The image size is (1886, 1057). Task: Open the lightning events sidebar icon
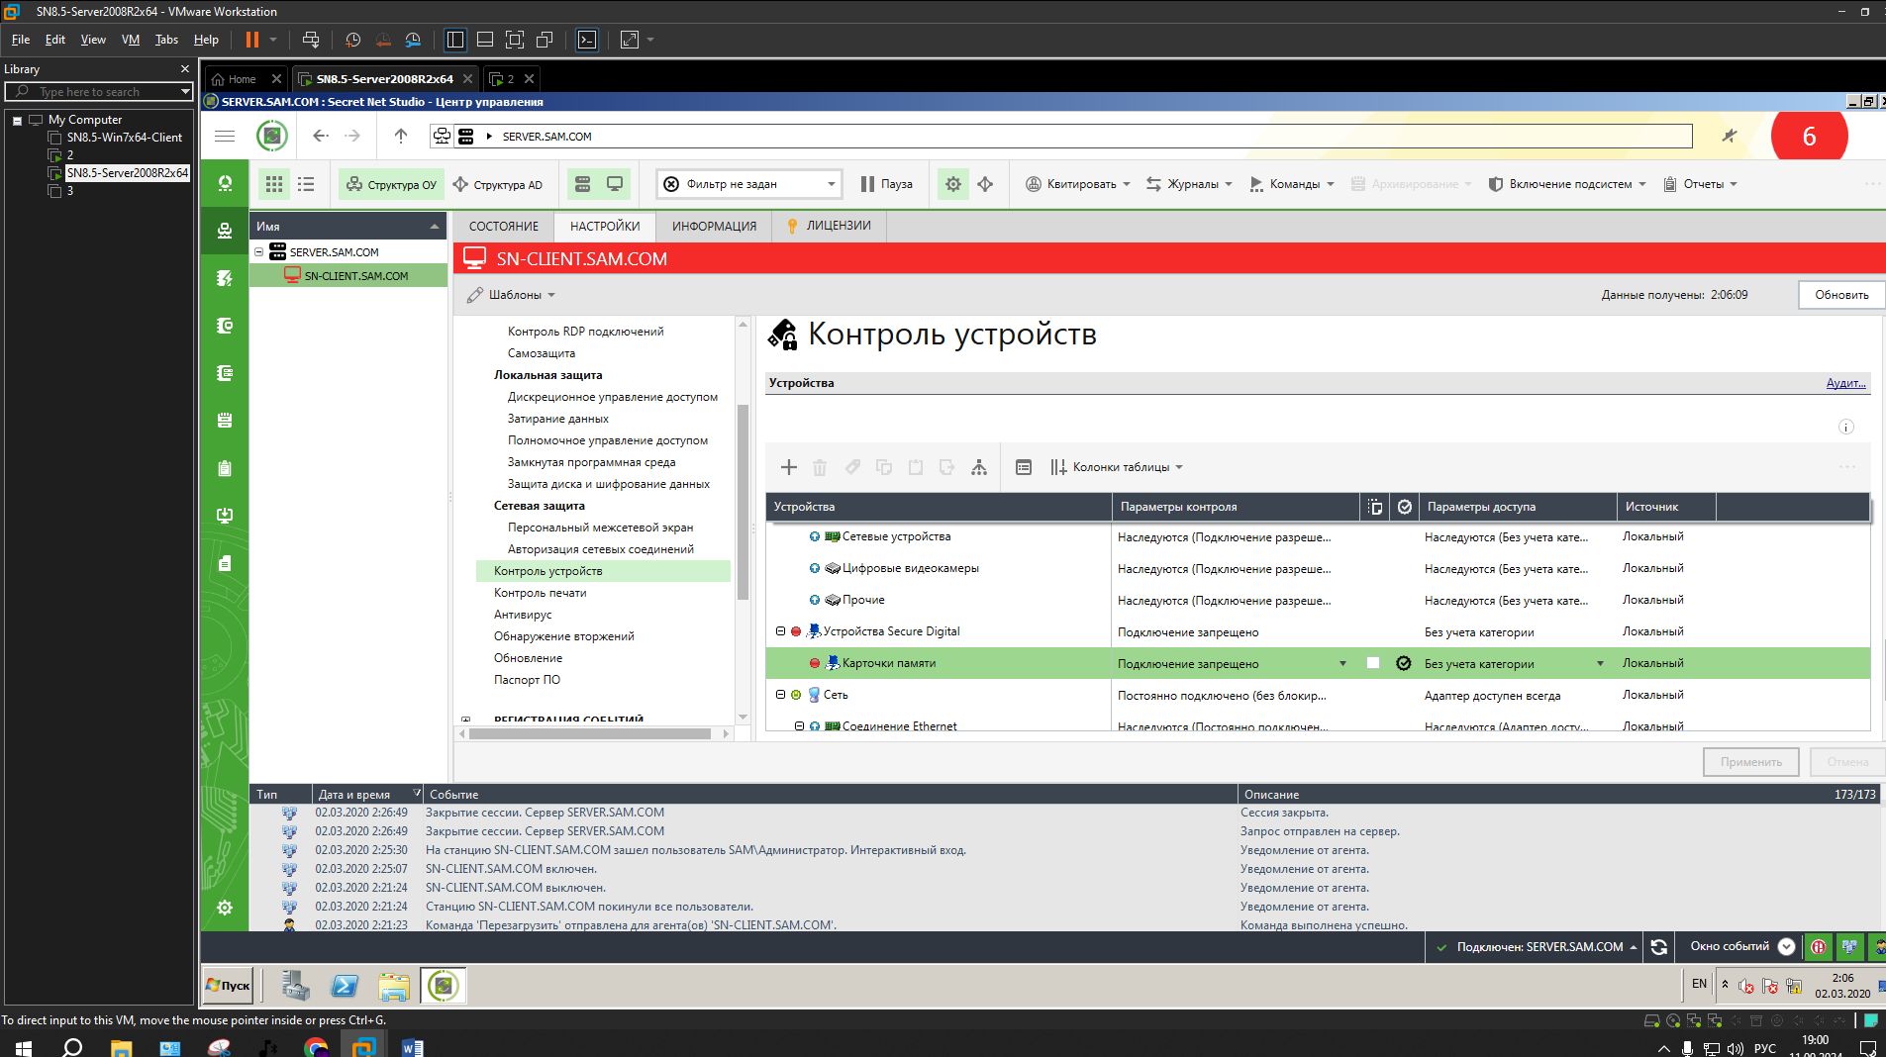[x=225, y=278]
